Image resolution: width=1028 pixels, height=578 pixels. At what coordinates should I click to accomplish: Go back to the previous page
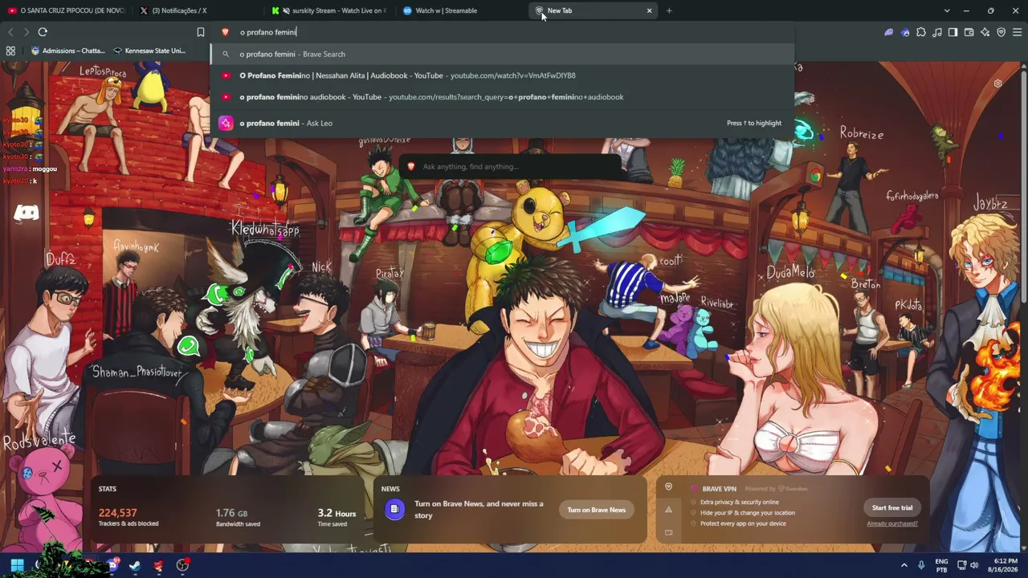[x=10, y=32]
